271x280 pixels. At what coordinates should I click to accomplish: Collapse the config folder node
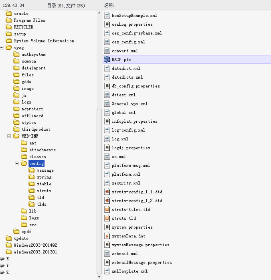click(16, 163)
